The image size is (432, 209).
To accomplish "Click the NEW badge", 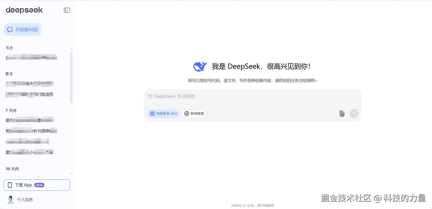I will [39, 185].
